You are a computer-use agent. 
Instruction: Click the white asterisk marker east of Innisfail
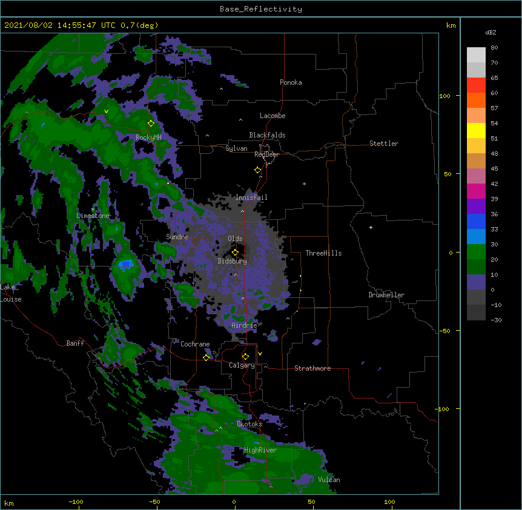coord(304,184)
